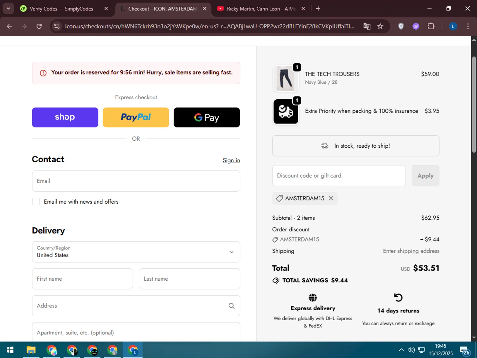
Task: Pay with Shop Pay express button
Action: pyautogui.click(x=65, y=117)
